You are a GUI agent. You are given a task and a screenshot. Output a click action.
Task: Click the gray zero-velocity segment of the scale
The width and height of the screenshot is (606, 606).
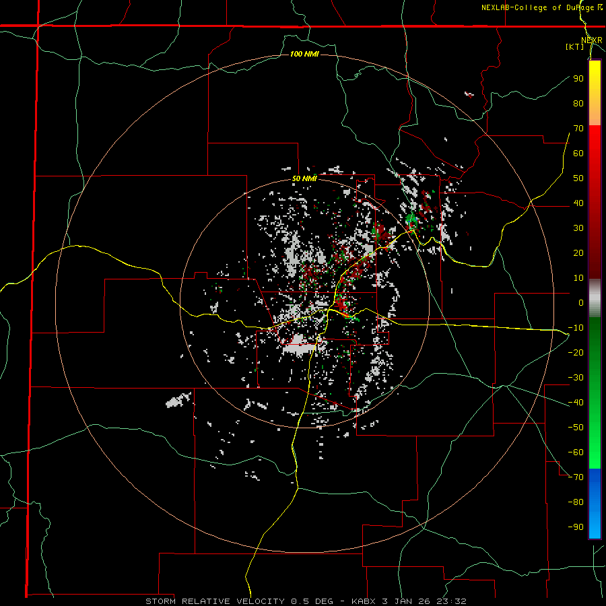tap(595, 298)
